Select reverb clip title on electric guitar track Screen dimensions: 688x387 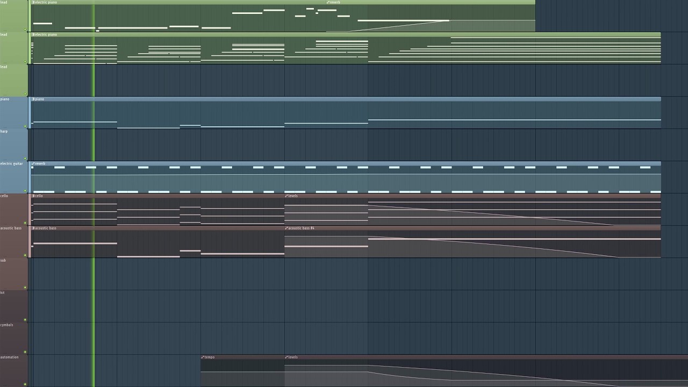tap(40, 164)
